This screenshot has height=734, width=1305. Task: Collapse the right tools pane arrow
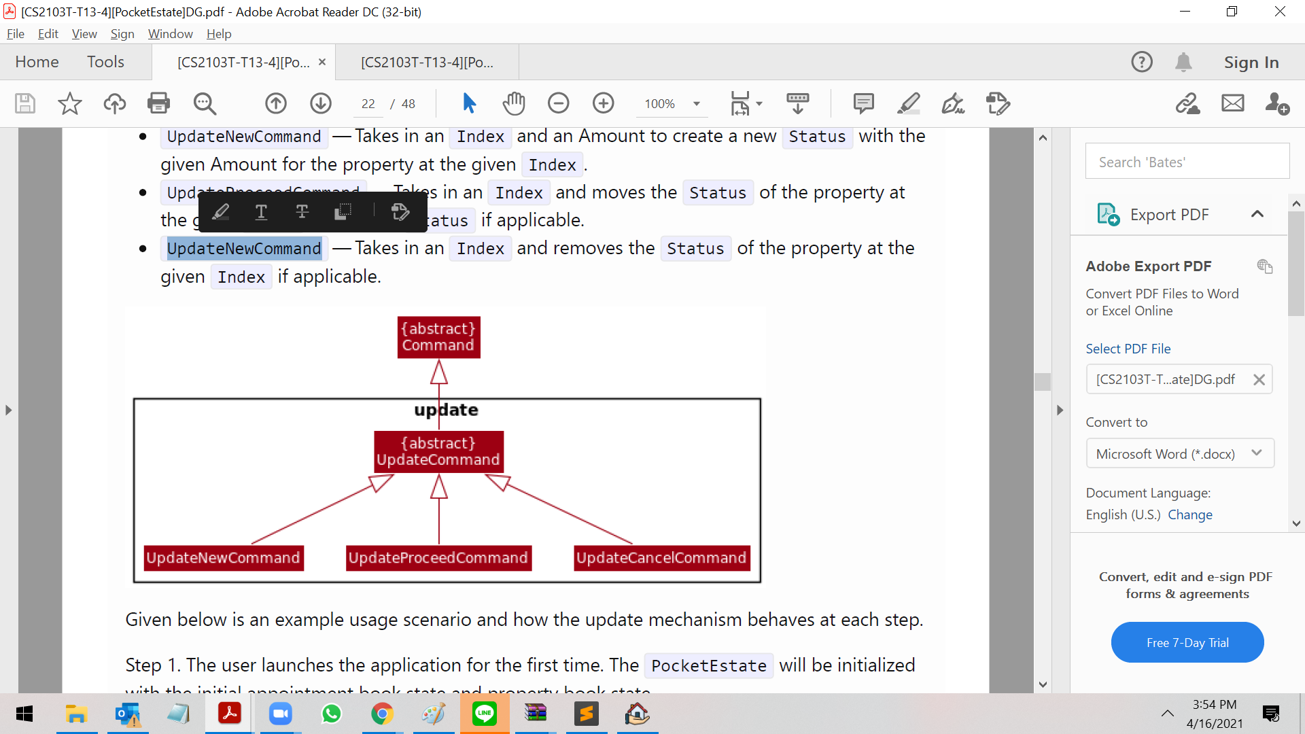click(x=1060, y=410)
